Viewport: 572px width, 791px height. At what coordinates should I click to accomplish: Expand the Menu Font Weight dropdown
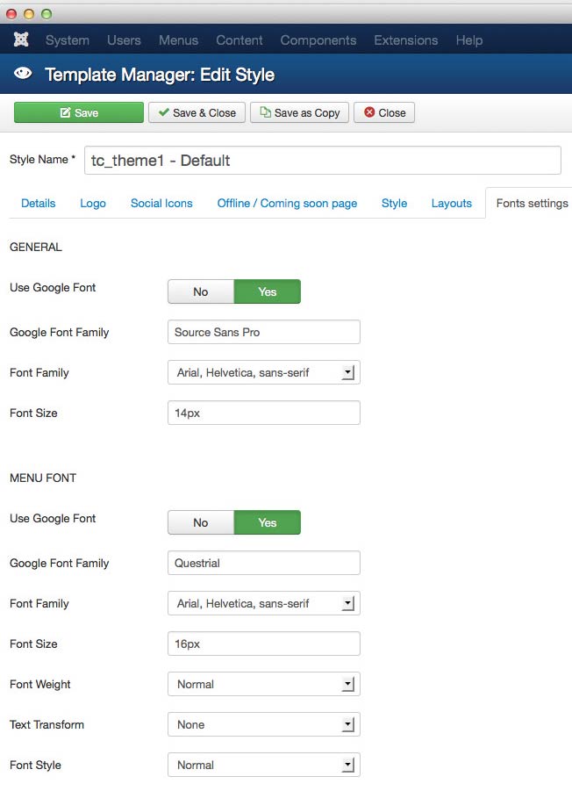[x=263, y=684]
